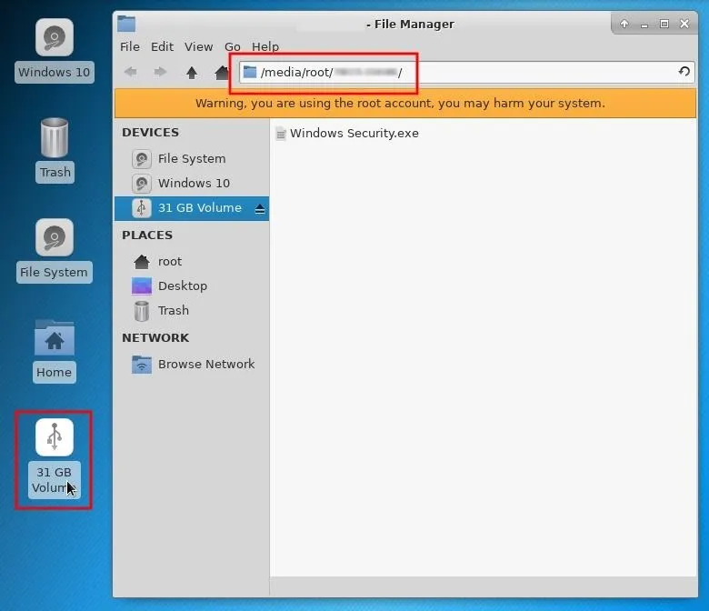This screenshot has height=611, width=709.
Task: Roll up window with the shade arrow button
Action: pyautogui.click(x=624, y=24)
